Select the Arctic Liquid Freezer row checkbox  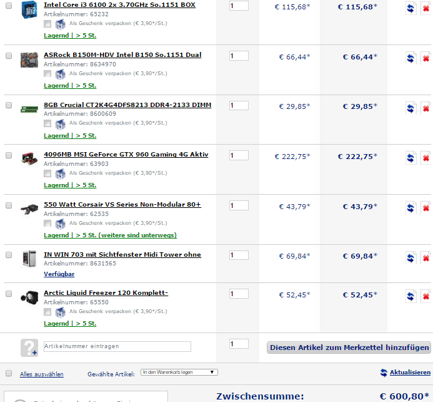coord(9,294)
